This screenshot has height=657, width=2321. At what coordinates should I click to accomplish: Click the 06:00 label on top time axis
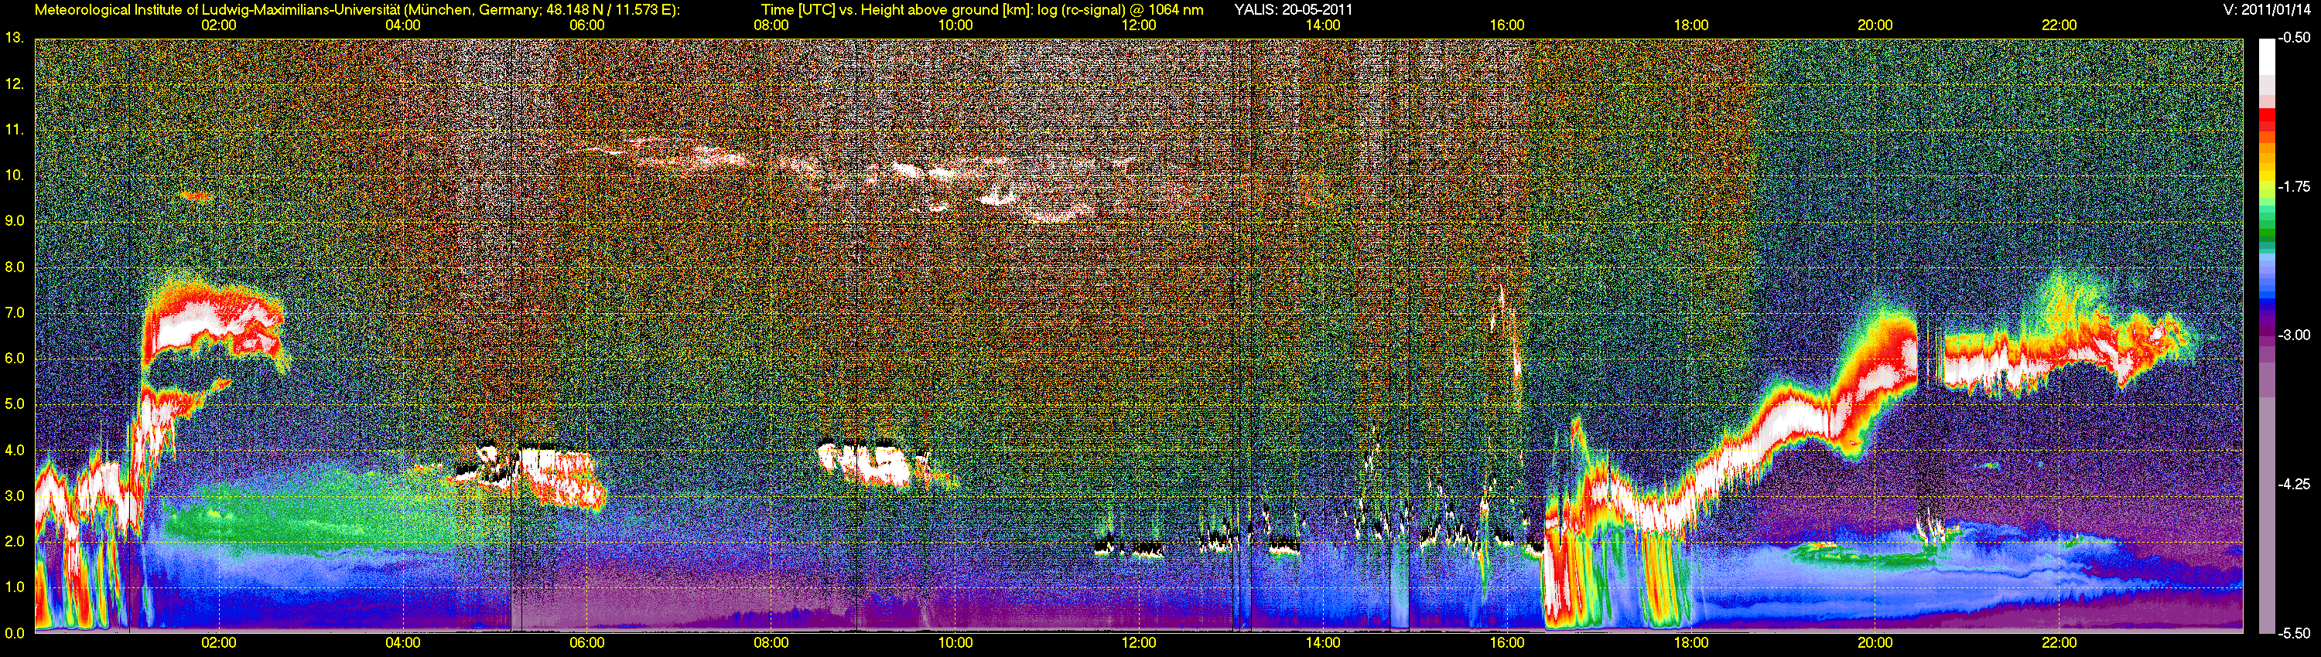[x=586, y=26]
